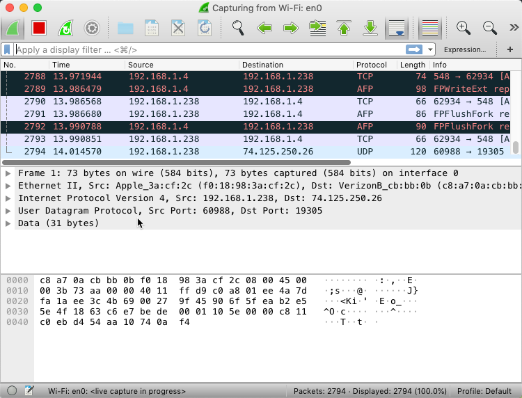The width and height of the screenshot is (522, 398).
Task: Click the display filter bookmark icon
Action: pyautogui.click(x=7, y=49)
